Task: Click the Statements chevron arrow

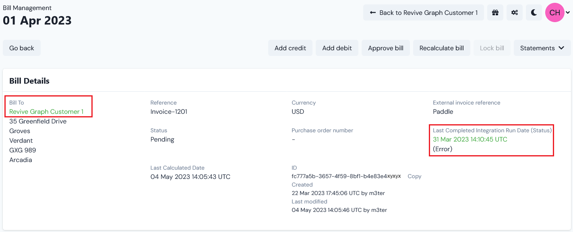Action: [x=561, y=48]
